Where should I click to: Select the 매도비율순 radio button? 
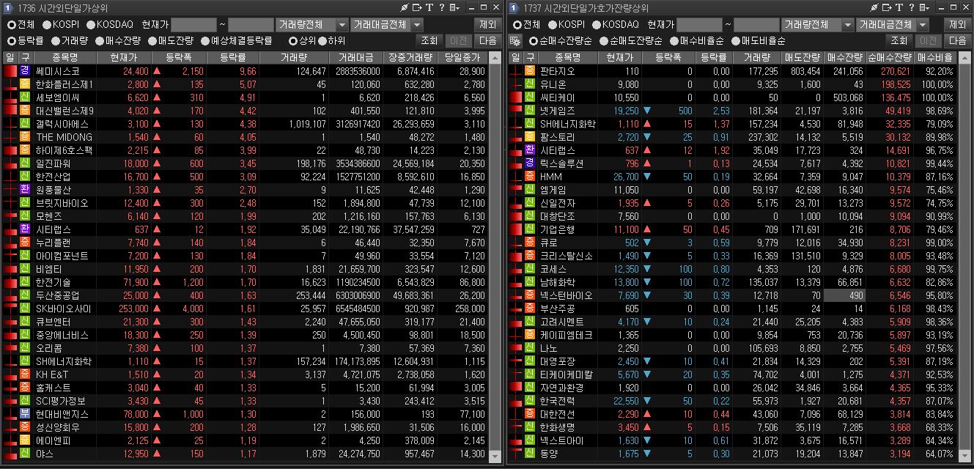point(736,40)
